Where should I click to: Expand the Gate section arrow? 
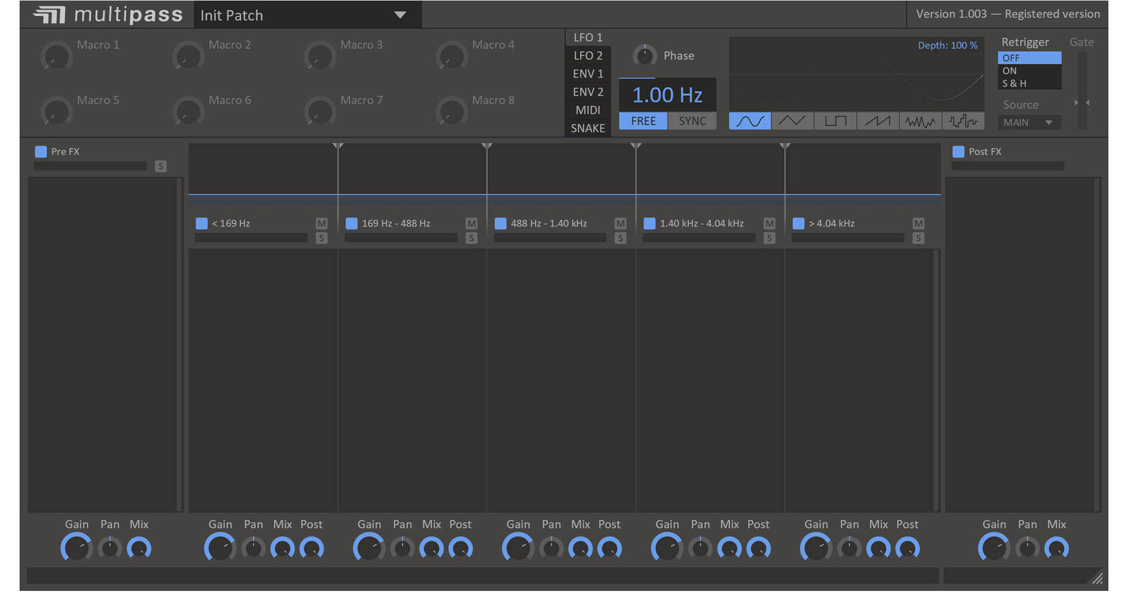1087,102
